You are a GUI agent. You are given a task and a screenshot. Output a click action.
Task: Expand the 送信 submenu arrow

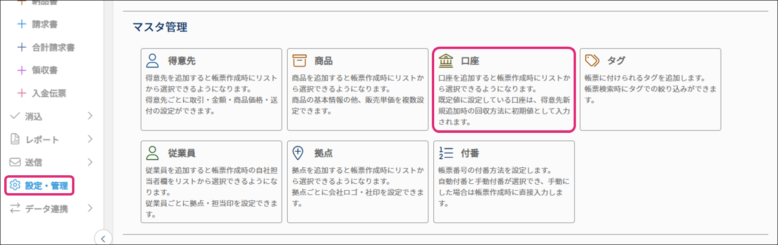(90, 162)
